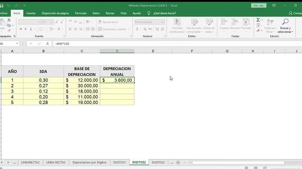Screen dimensions: 302x169
Task: Click the ¿Qué desea hacer? search box
Action: [165, 13]
